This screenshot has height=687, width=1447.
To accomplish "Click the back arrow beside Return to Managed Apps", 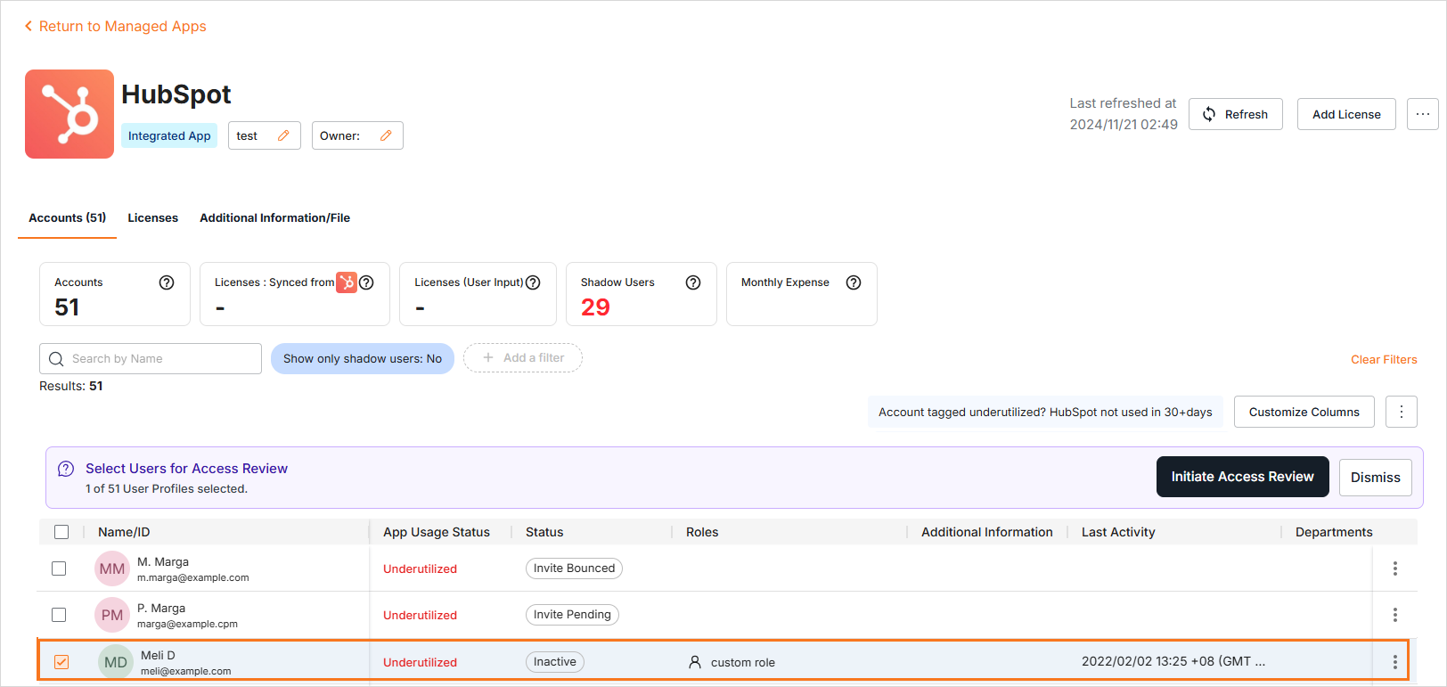I will coord(29,26).
